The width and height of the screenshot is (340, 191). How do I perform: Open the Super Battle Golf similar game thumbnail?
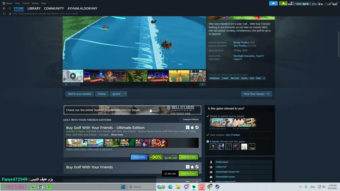pyautogui.click(x=221, y=123)
